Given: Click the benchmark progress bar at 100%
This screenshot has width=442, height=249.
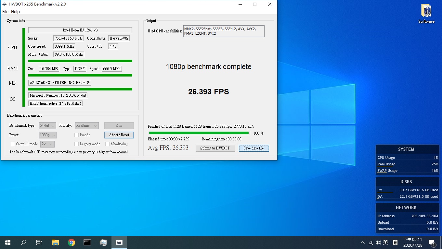Looking at the screenshot, I should pos(199,133).
